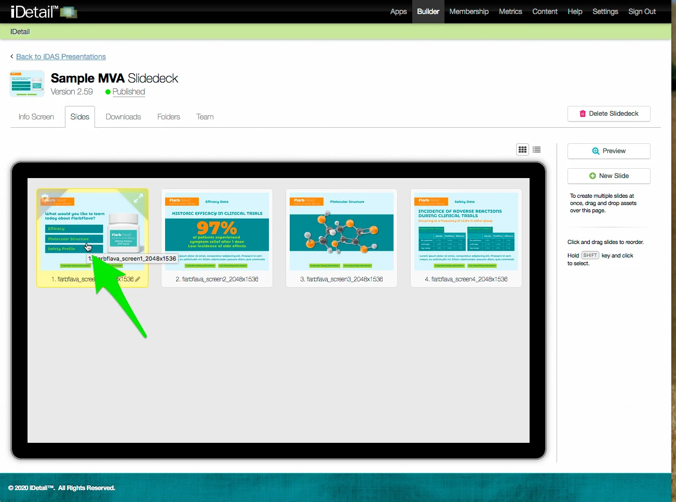Click the New Slide button
The image size is (676, 502).
[609, 176]
